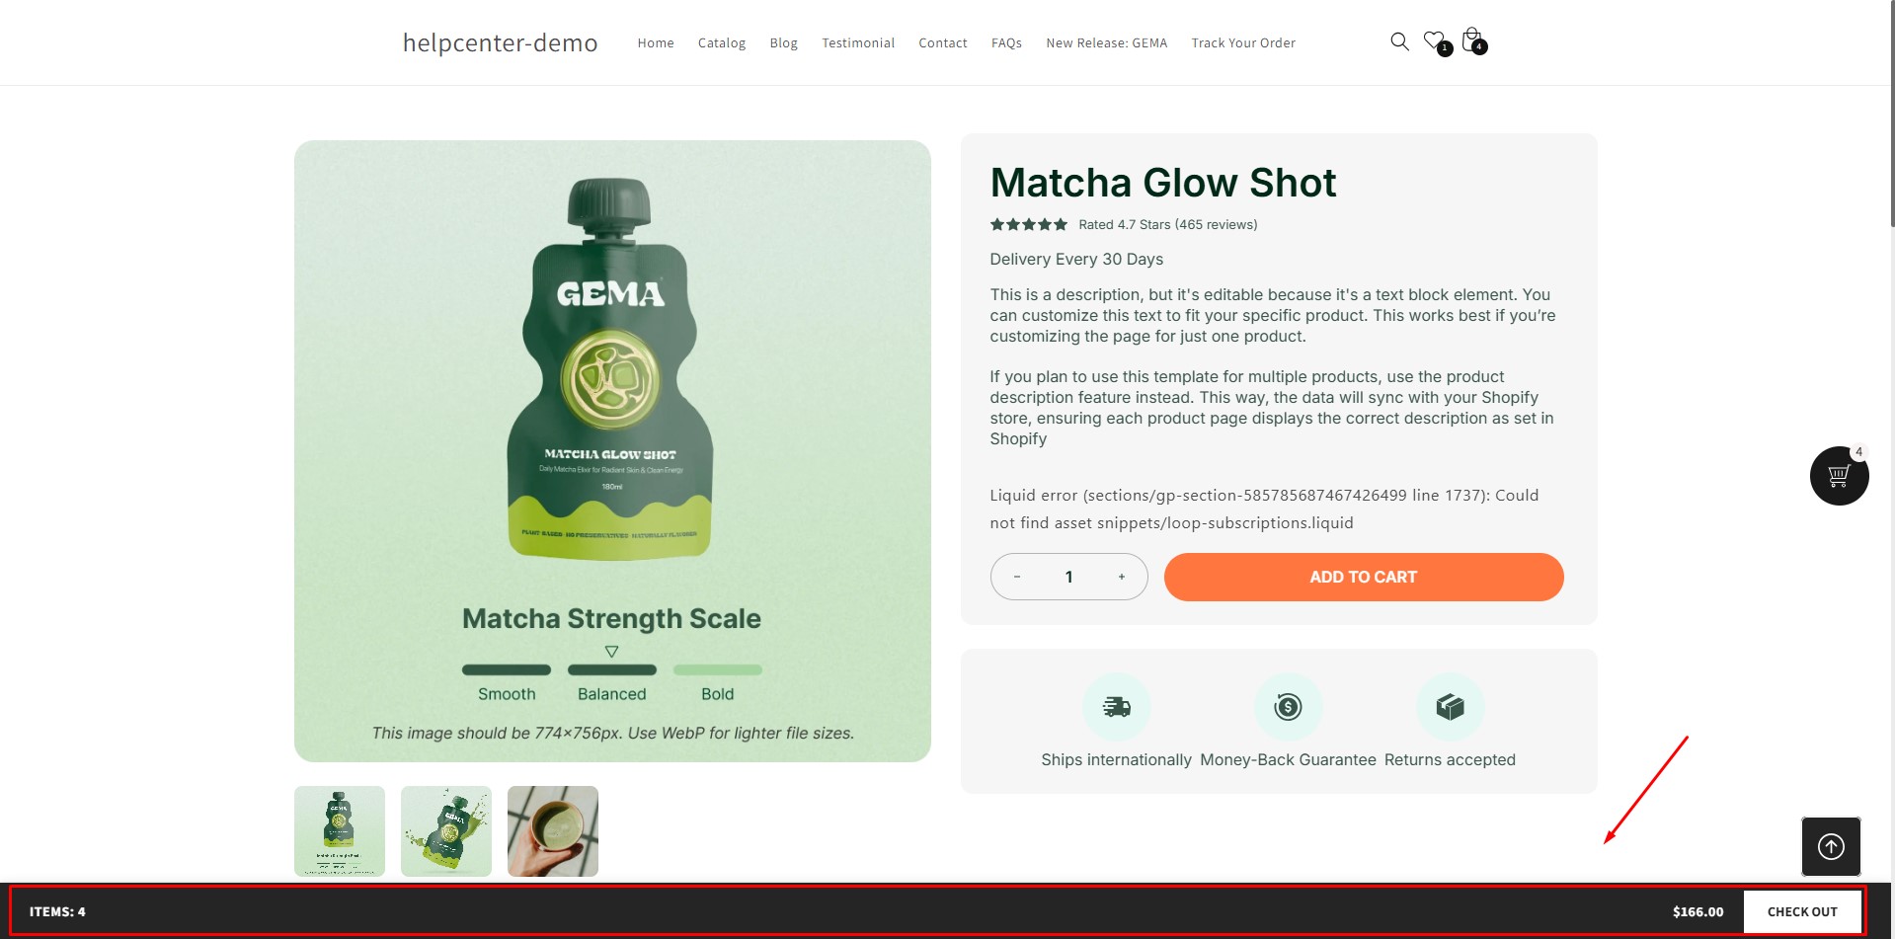
Task: Click the helpcenter-demo store logo
Action: pos(501,42)
